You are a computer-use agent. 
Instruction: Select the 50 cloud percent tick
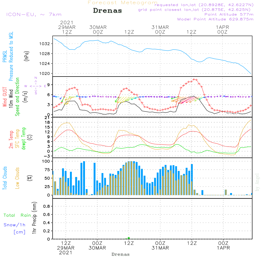pos(47,178)
